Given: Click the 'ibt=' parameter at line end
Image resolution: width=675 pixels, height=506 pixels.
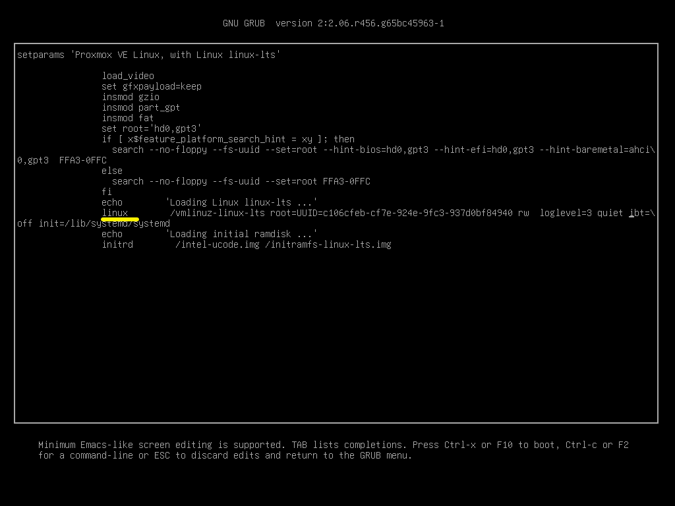Looking at the screenshot, I should click(x=639, y=213).
